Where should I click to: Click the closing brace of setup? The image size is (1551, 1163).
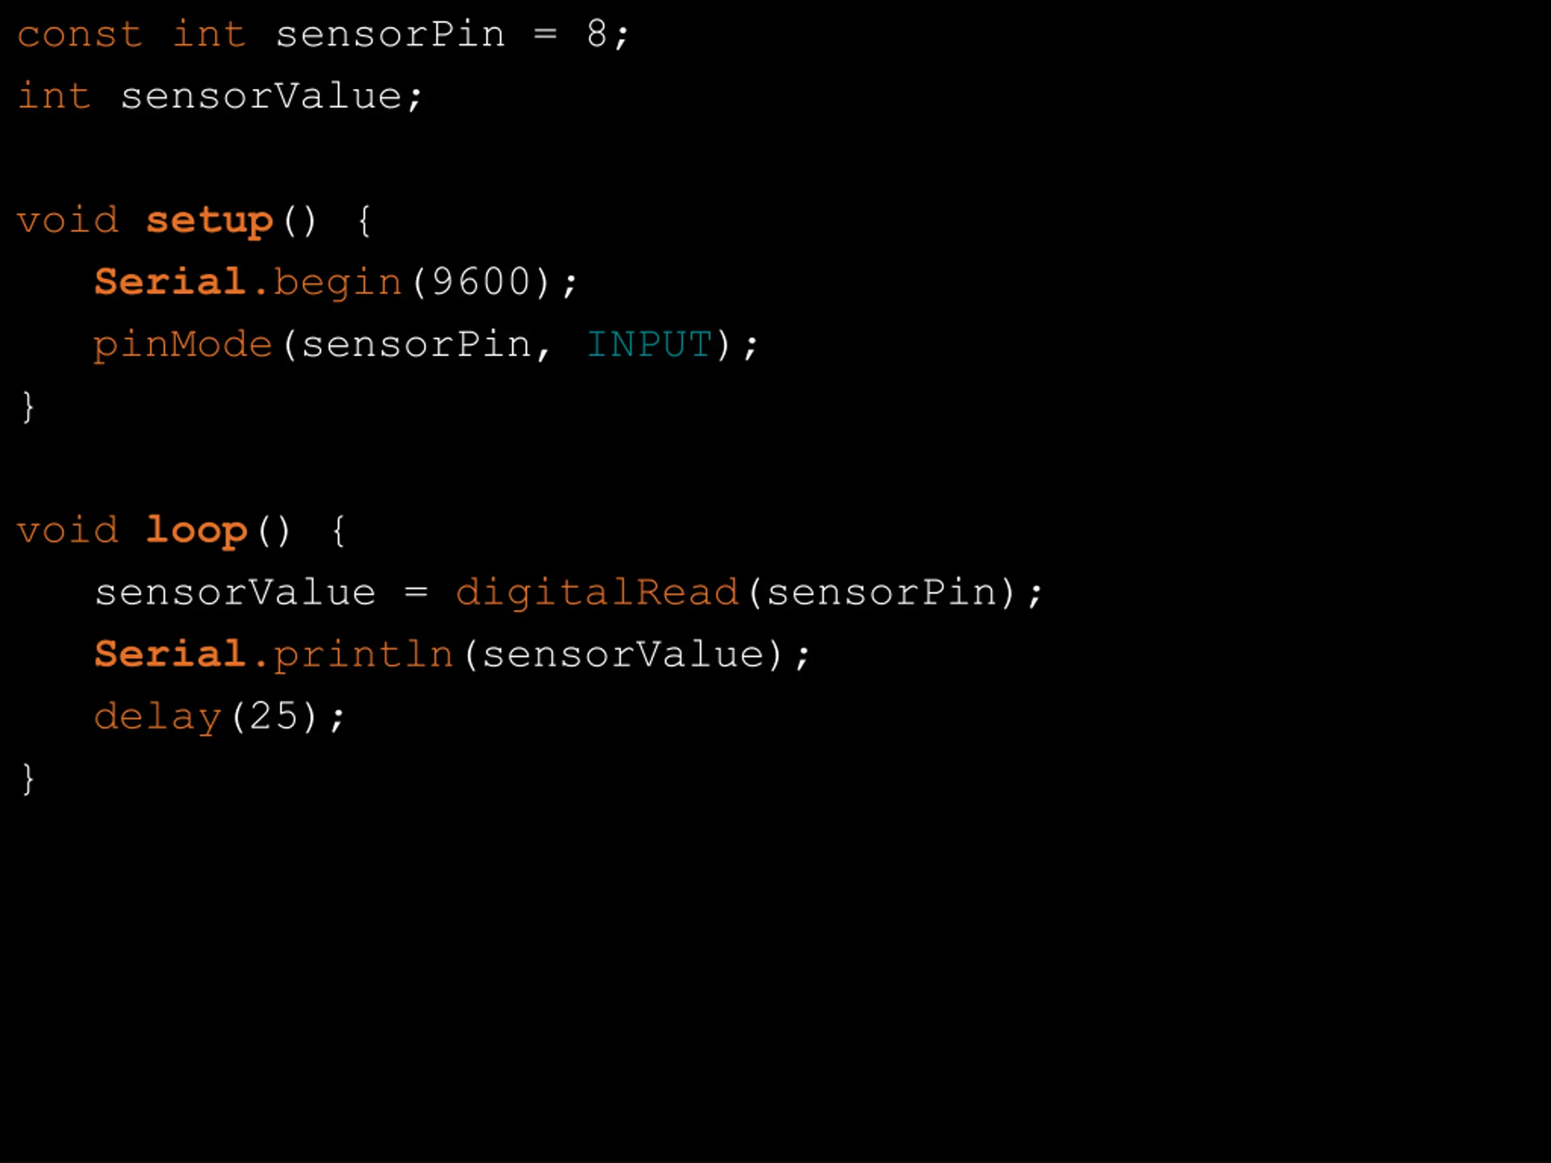[x=28, y=406]
